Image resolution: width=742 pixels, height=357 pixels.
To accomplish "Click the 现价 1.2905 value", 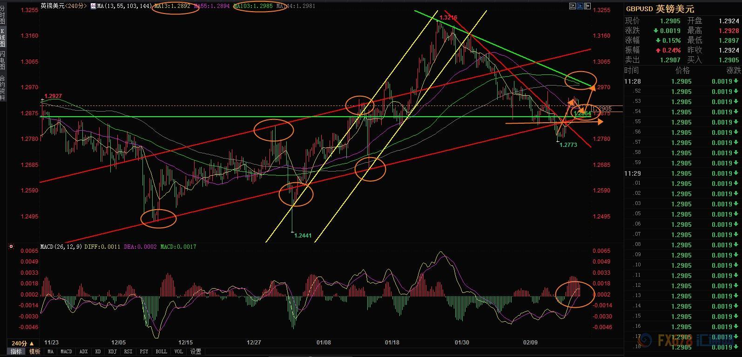I will coord(670,21).
